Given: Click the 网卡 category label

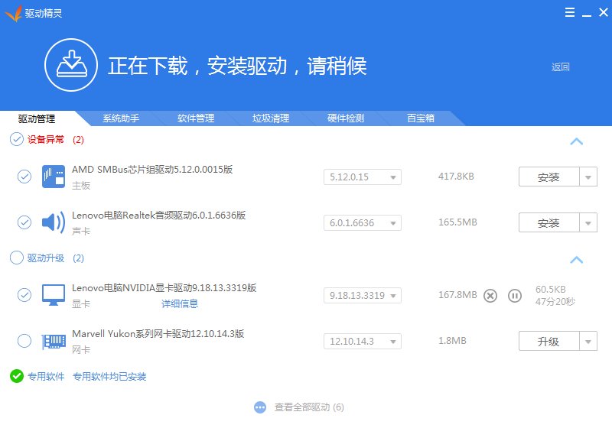Looking at the screenshot, I should pos(81,349).
